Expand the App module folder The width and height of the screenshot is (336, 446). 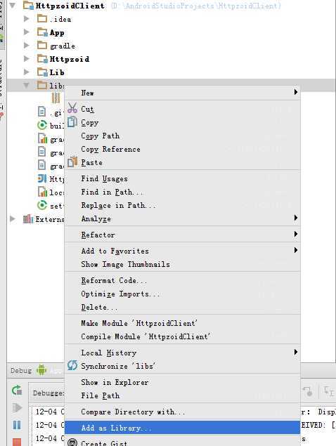[x=27, y=32]
